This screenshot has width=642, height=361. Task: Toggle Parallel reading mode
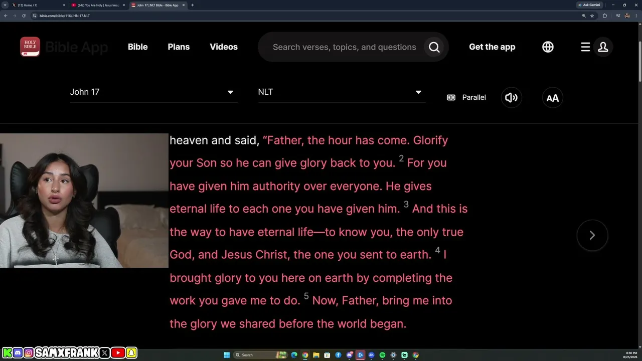pos(466,97)
